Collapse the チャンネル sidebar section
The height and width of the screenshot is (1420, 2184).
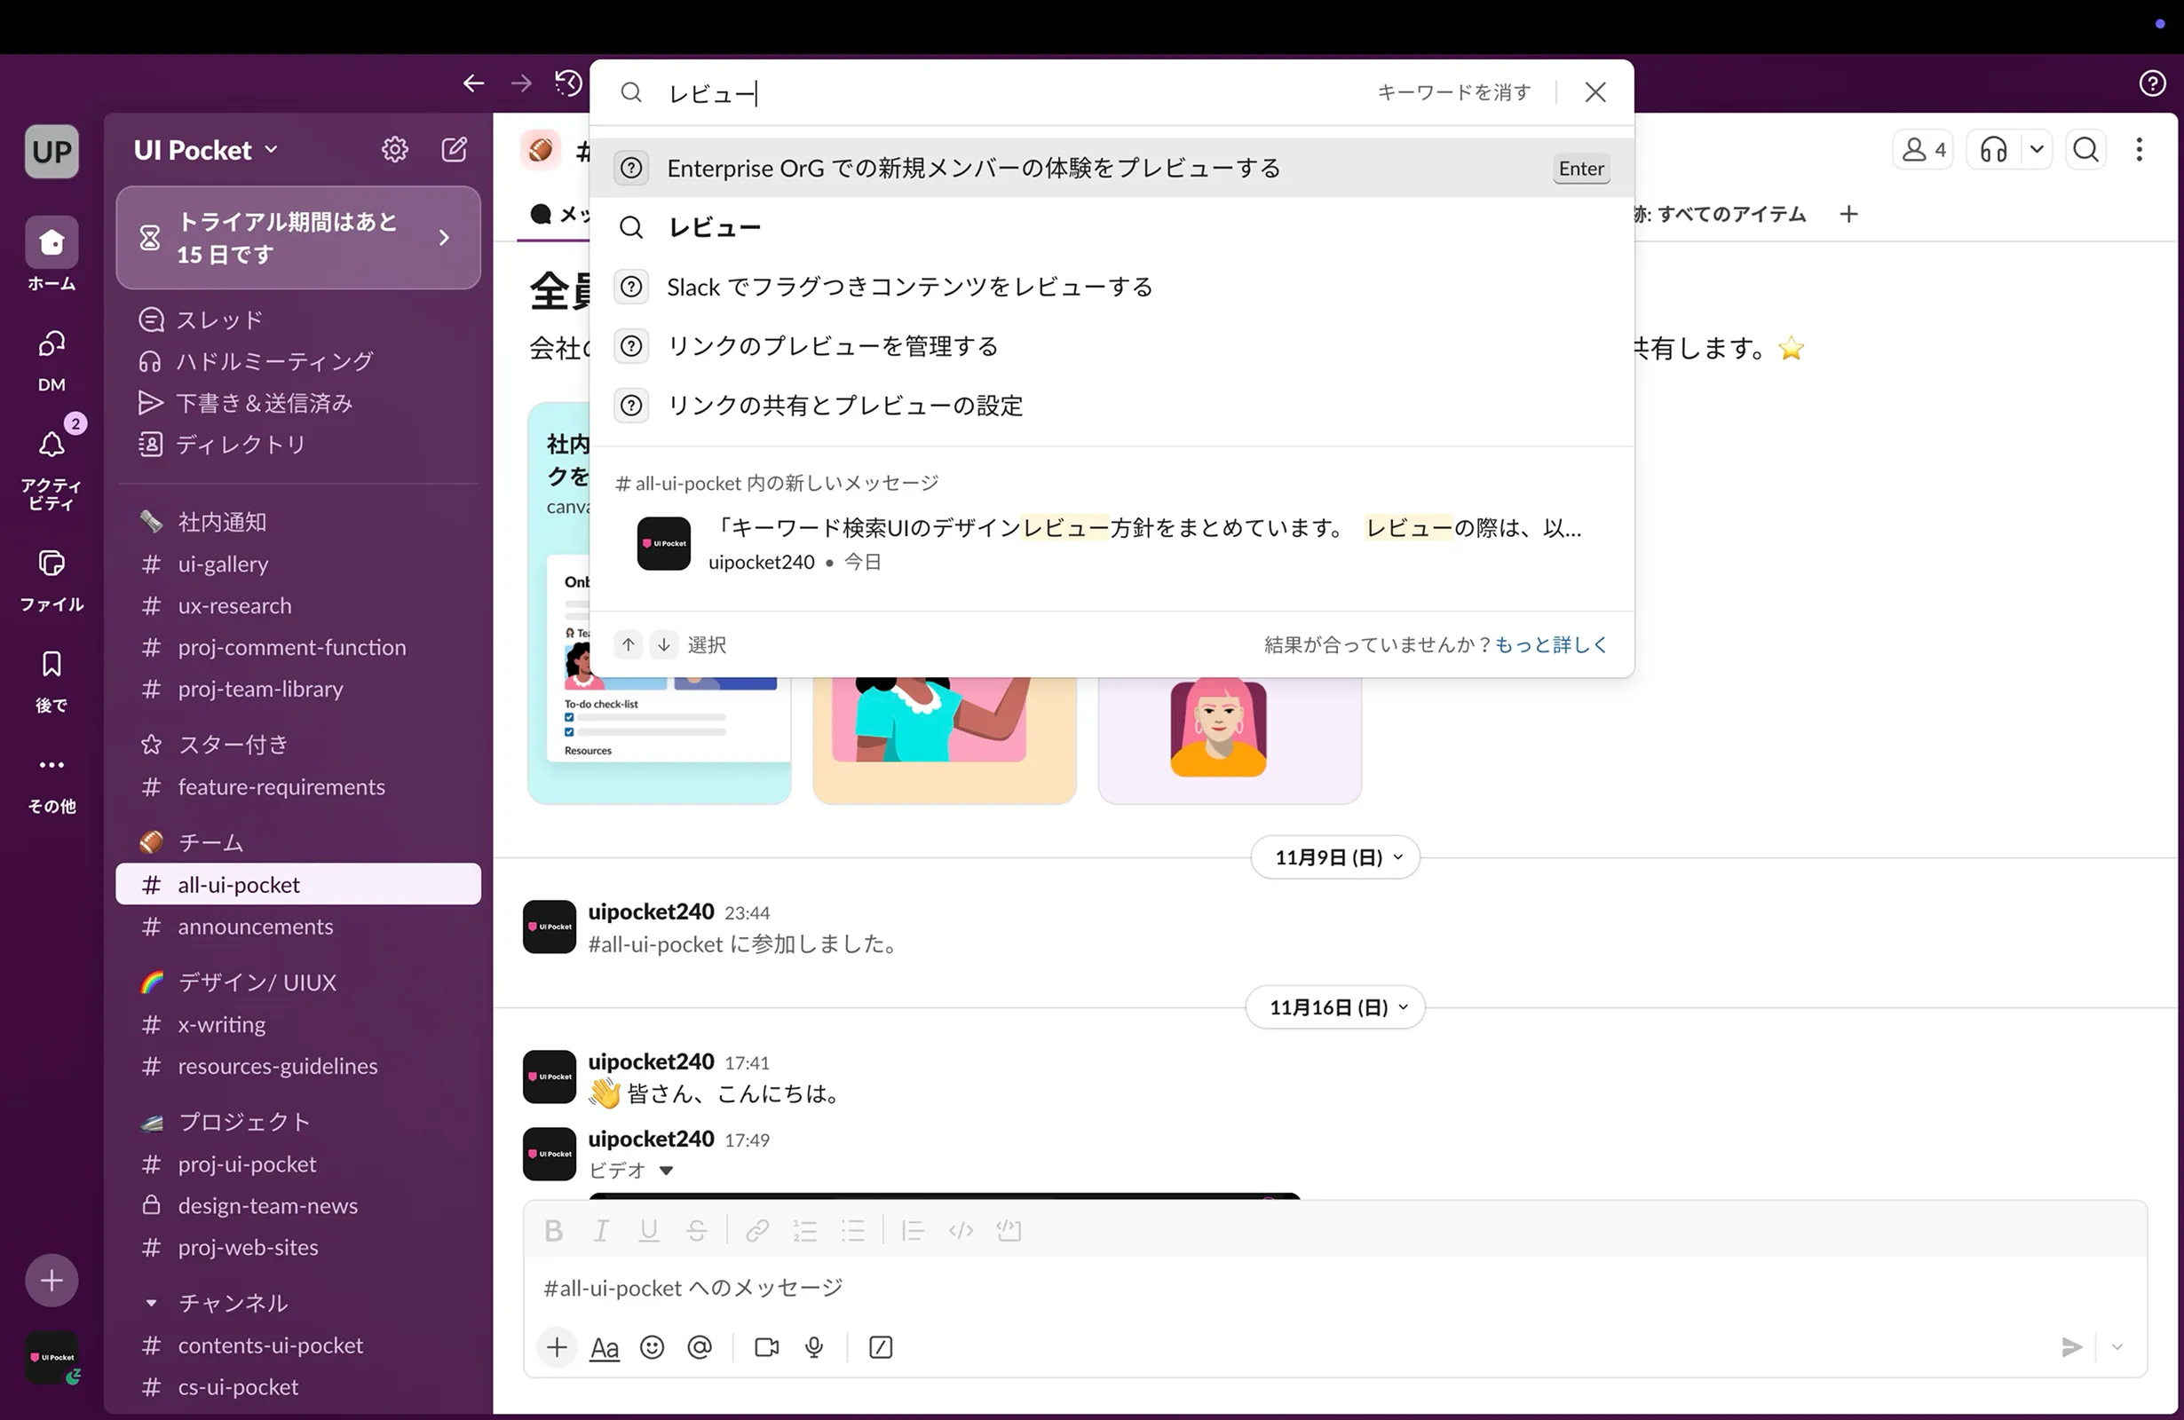(x=152, y=1303)
